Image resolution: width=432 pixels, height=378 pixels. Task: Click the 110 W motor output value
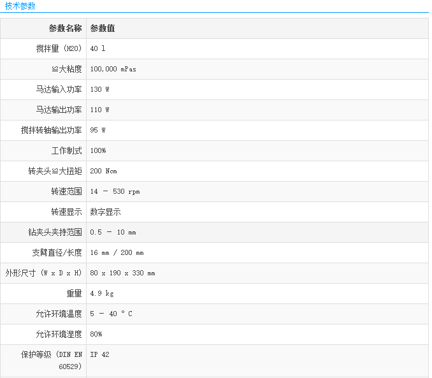pos(100,110)
